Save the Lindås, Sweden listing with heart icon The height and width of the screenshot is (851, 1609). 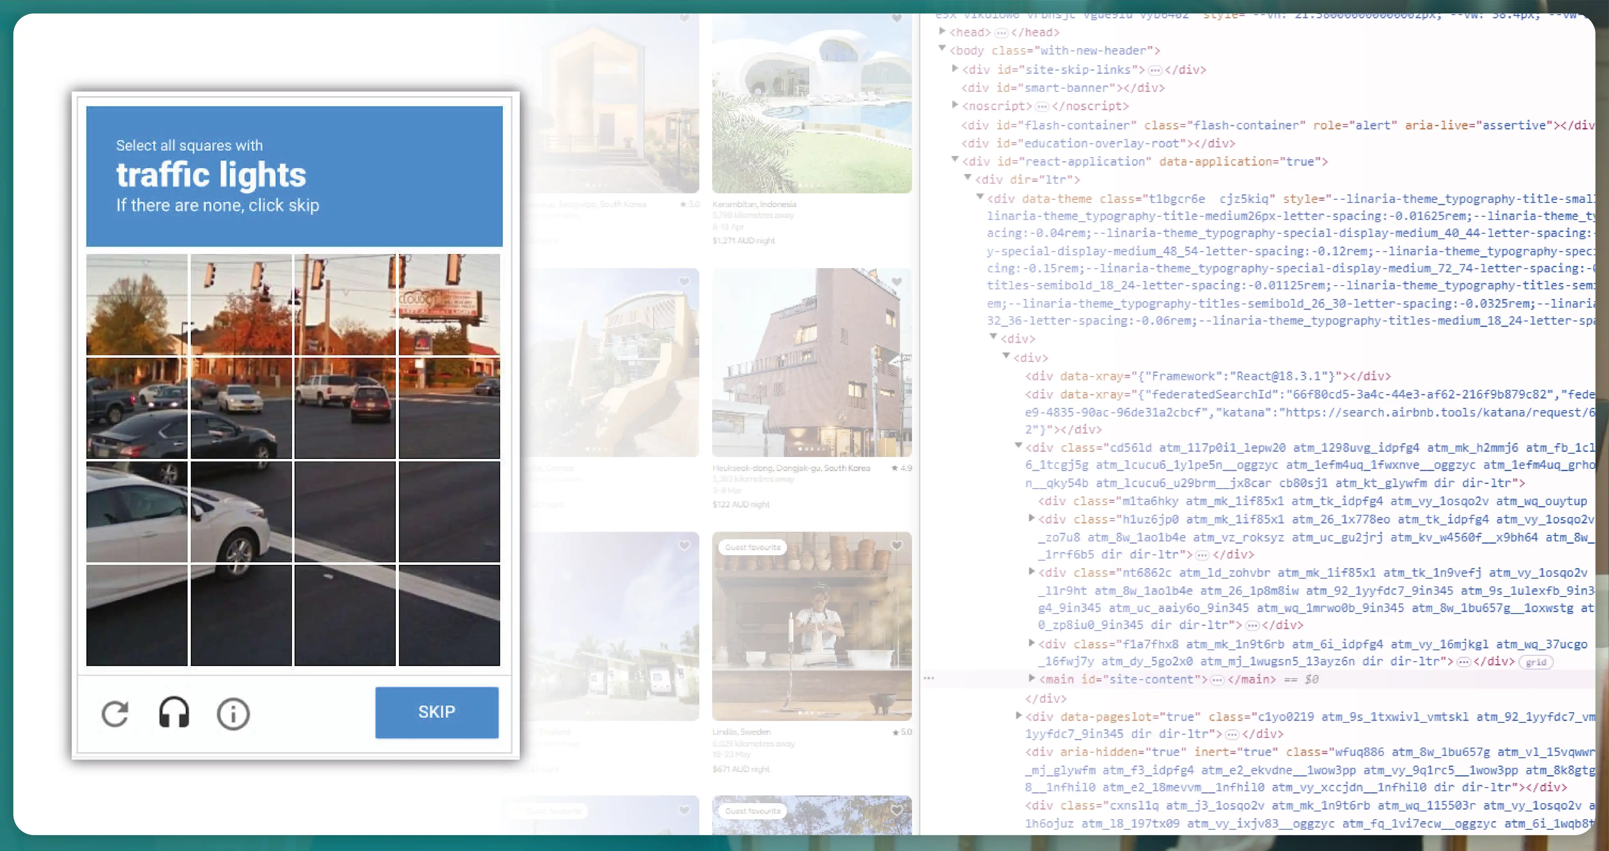coord(896,546)
